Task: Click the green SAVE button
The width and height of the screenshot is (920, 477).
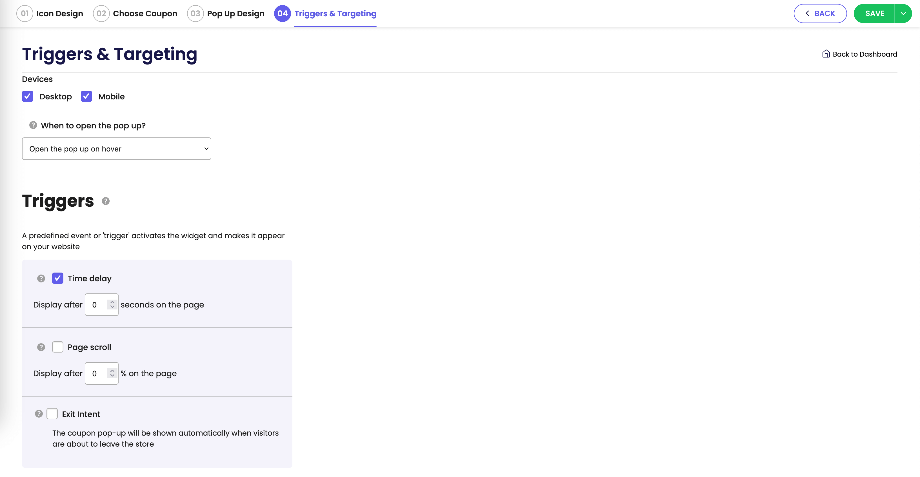Action: [x=874, y=14]
